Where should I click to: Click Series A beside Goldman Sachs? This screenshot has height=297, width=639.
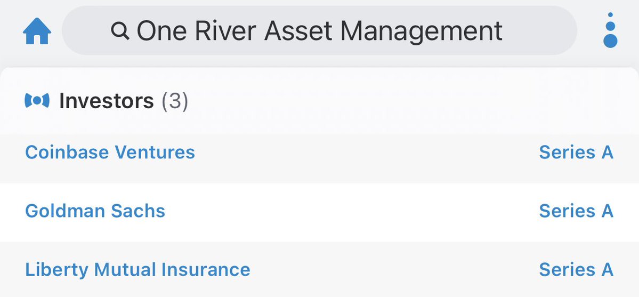tap(576, 211)
